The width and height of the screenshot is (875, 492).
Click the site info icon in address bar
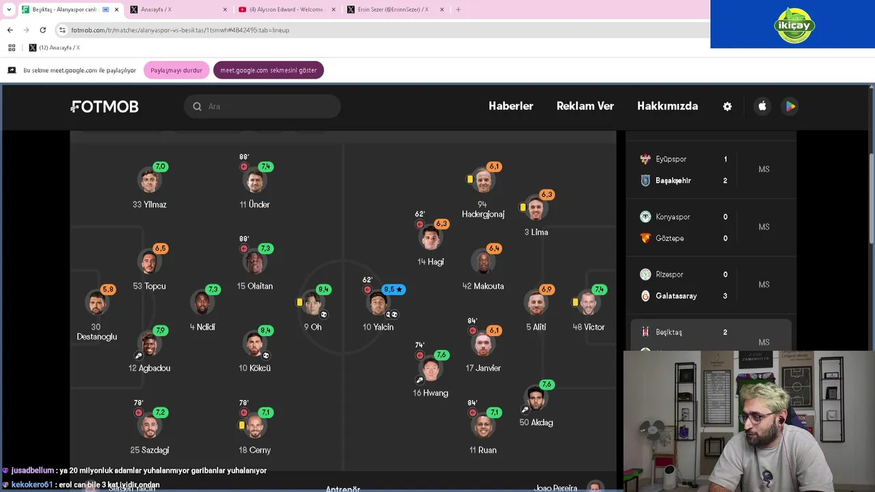tap(62, 30)
